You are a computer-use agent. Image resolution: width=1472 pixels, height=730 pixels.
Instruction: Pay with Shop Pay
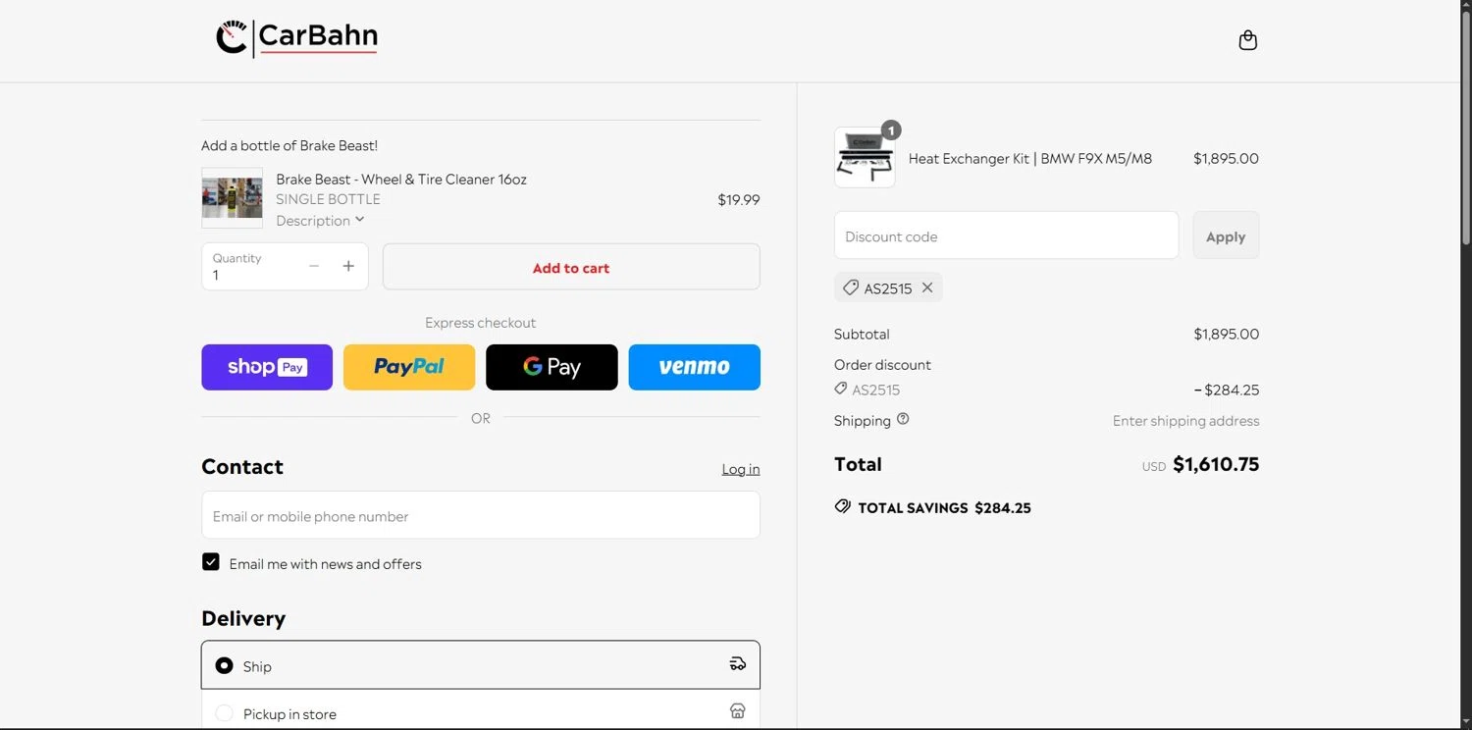click(x=267, y=367)
